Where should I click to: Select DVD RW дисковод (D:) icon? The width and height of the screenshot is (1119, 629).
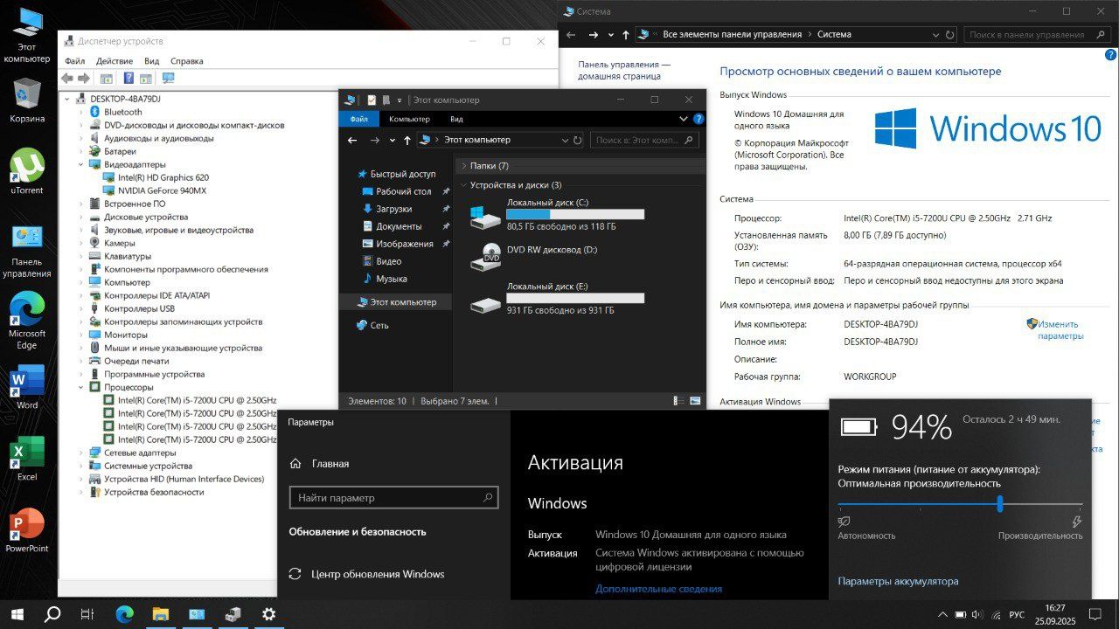(x=485, y=256)
